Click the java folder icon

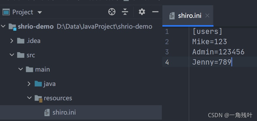tap(38, 84)
